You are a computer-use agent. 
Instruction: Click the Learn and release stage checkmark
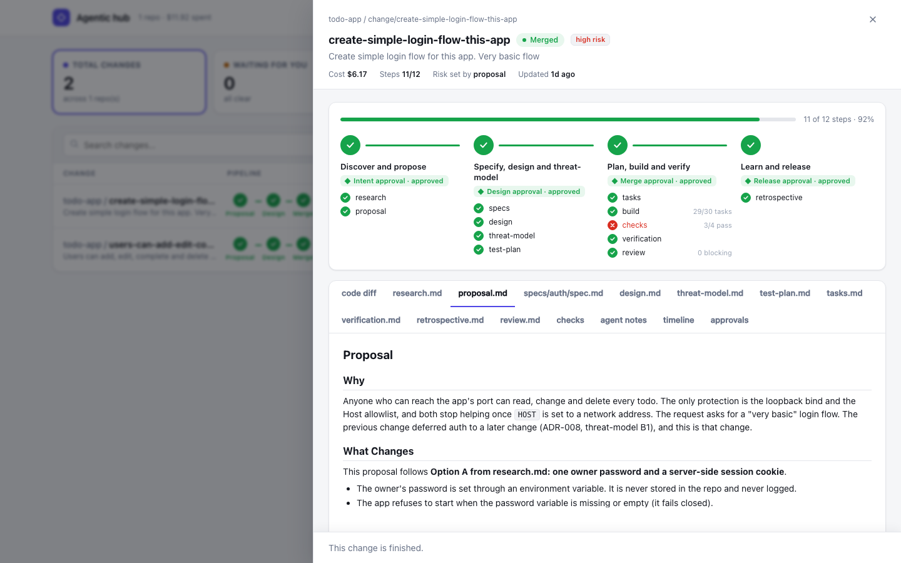click(x=751, y=145)
